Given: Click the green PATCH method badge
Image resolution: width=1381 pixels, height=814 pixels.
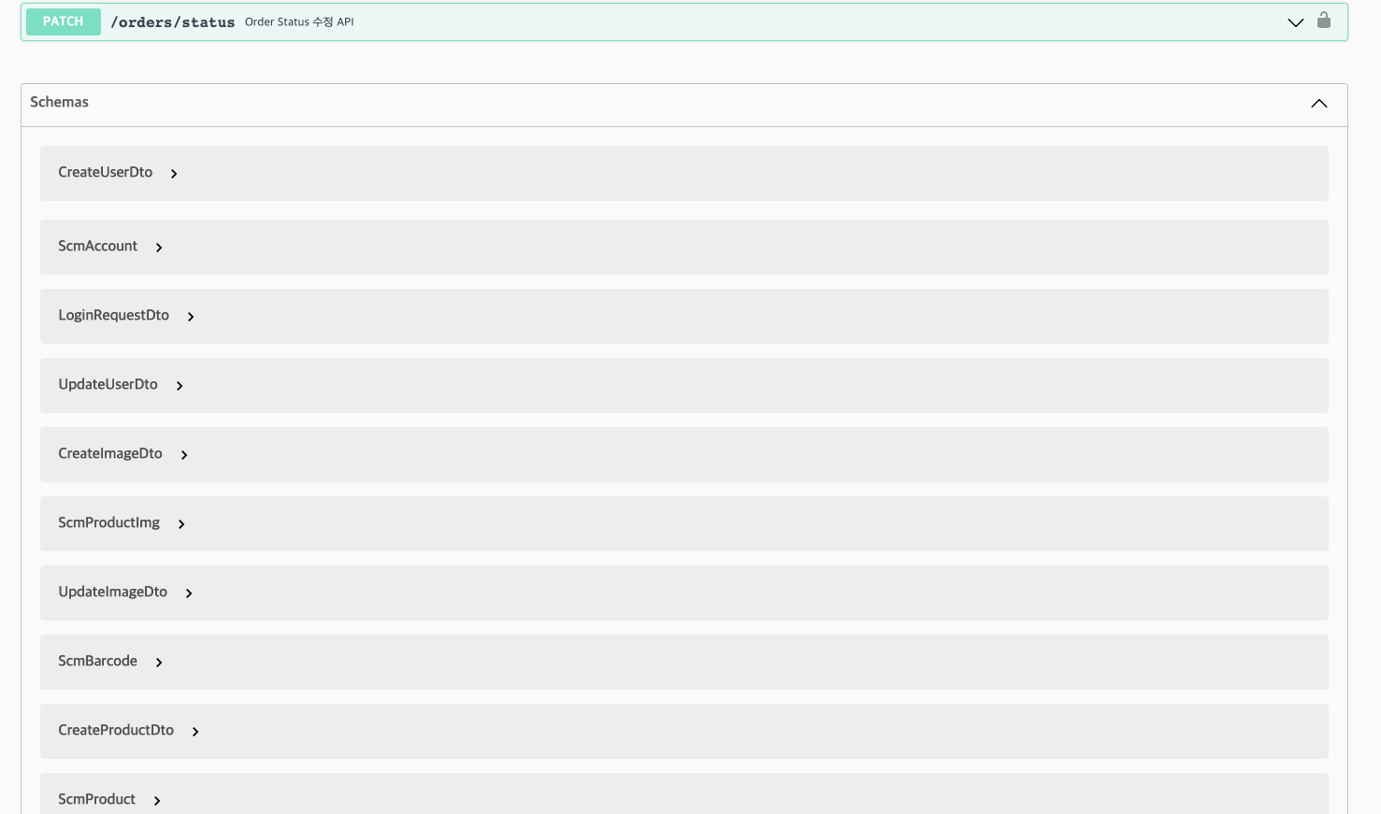Looking at the screenshot, I should pos(64,21).
